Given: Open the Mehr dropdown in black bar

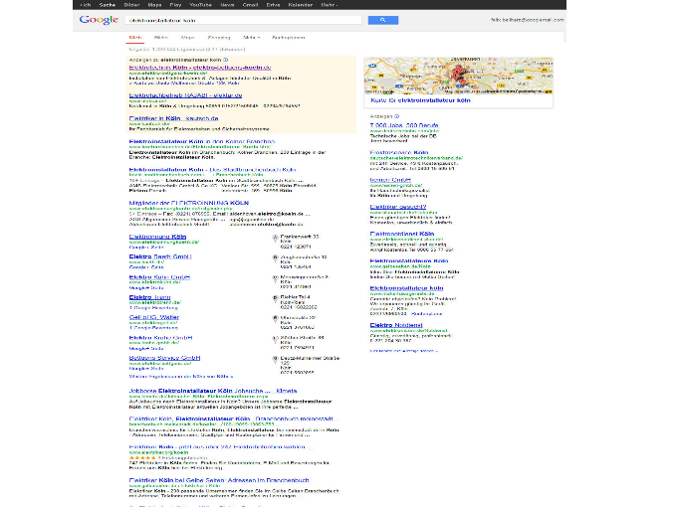Looking at the screenshot, I should tap(330, 5).
